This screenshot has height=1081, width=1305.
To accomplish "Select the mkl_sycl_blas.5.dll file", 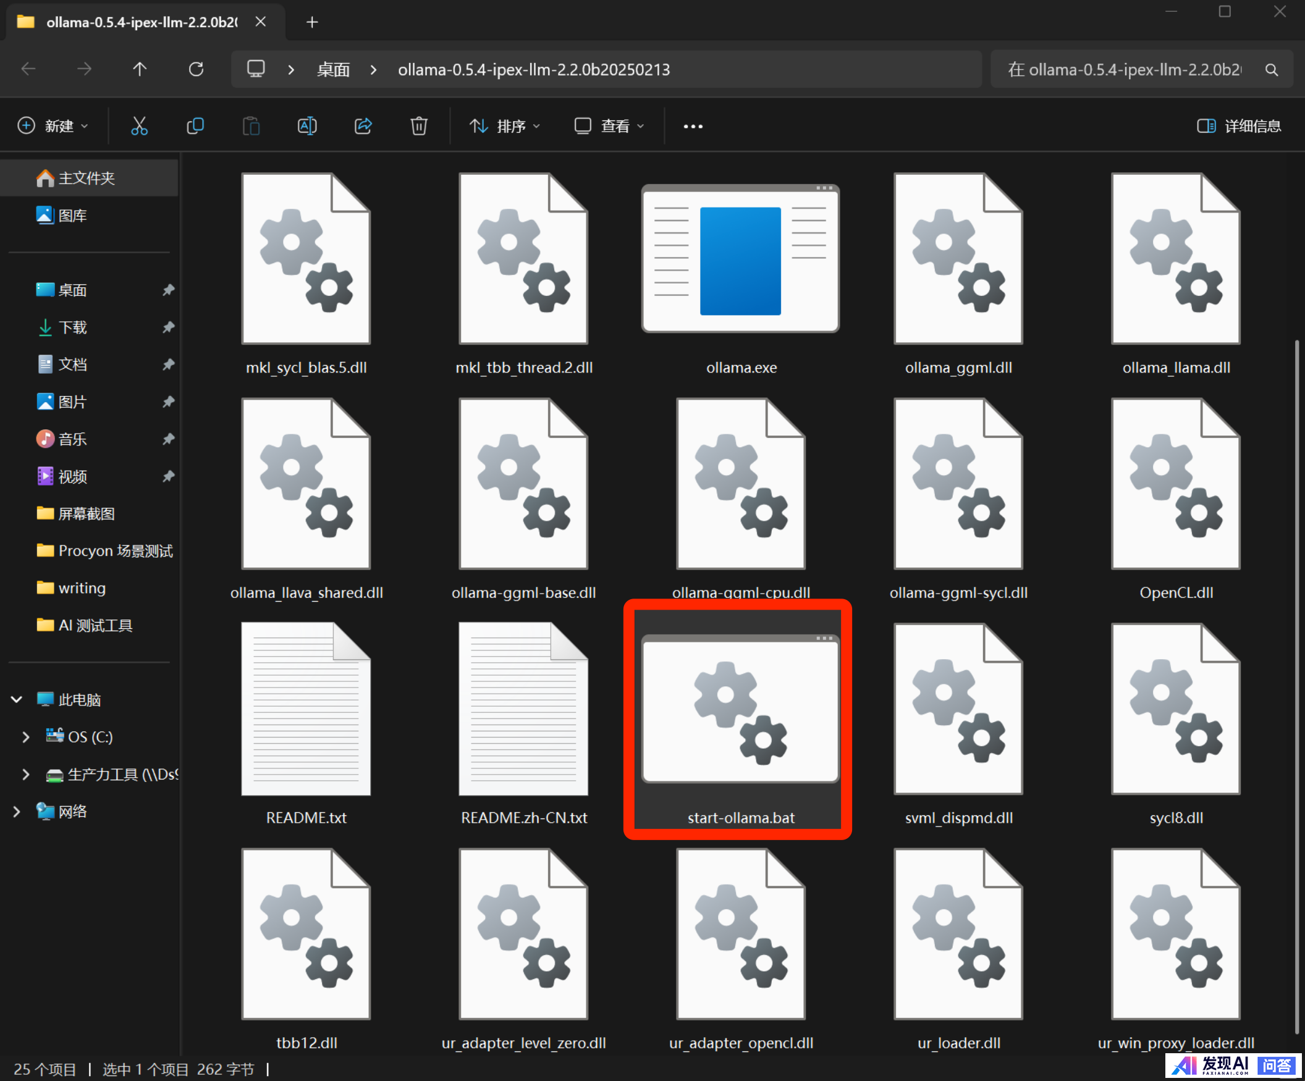I will [306, 275].
